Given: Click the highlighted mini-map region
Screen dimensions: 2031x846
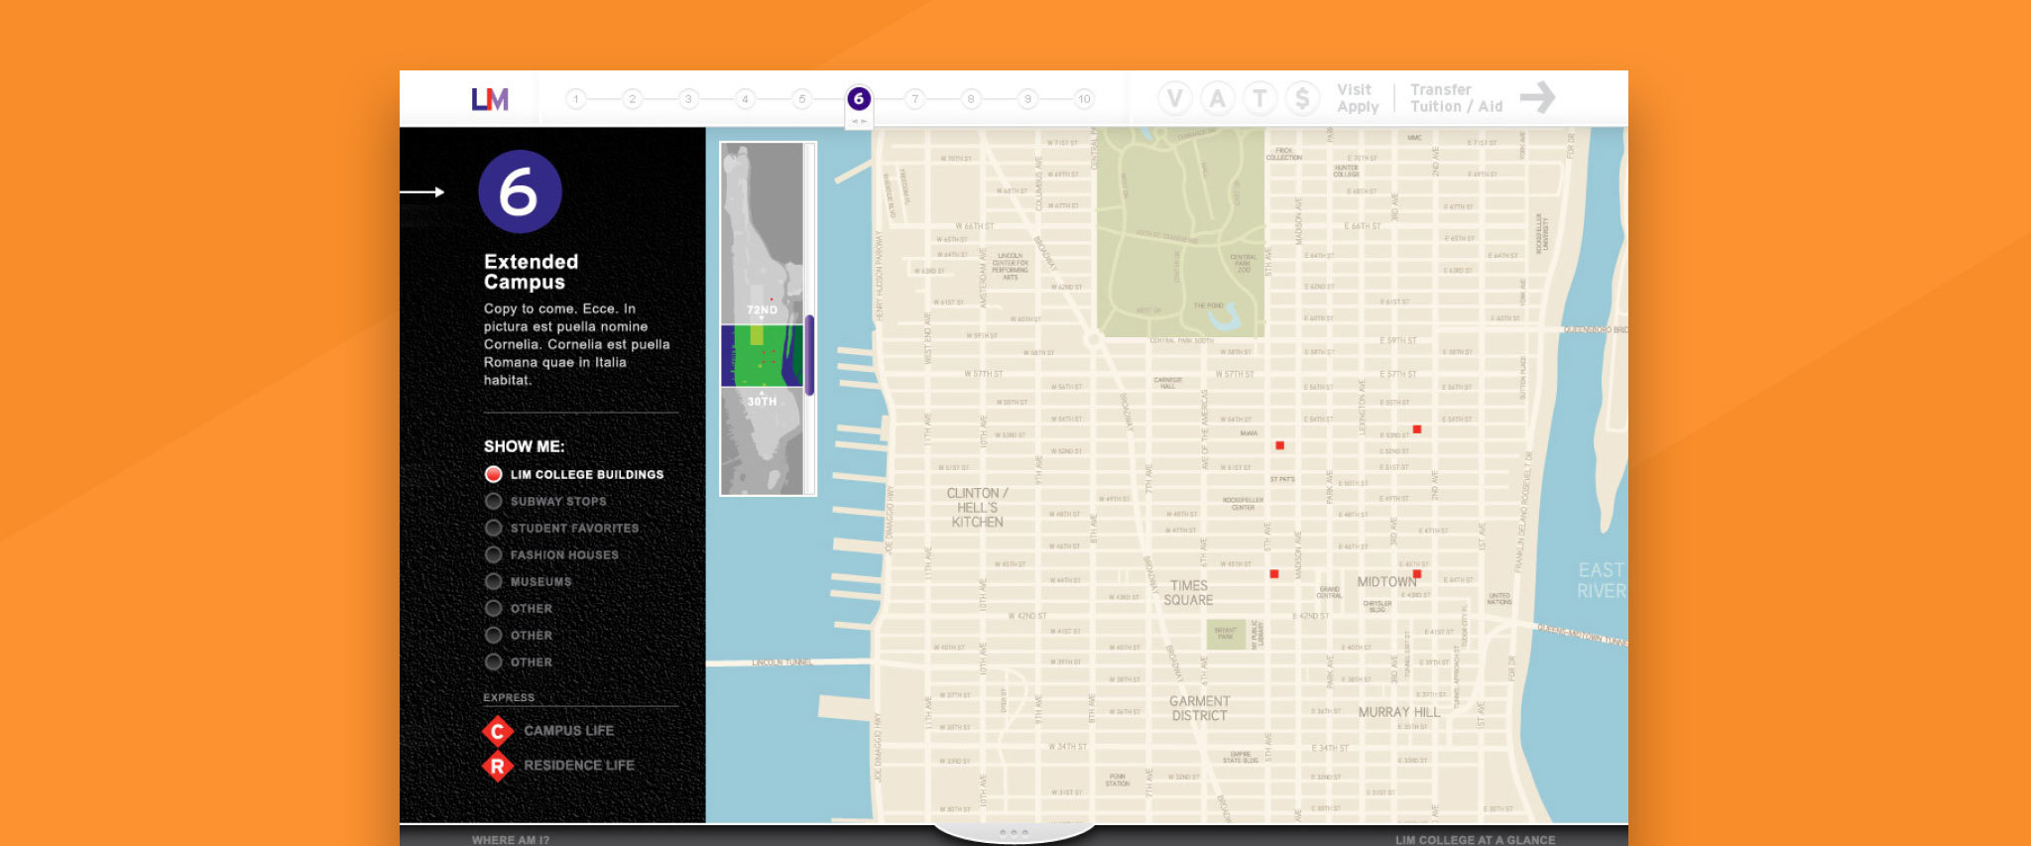Looking at the screenshot, I should [762, 355].
